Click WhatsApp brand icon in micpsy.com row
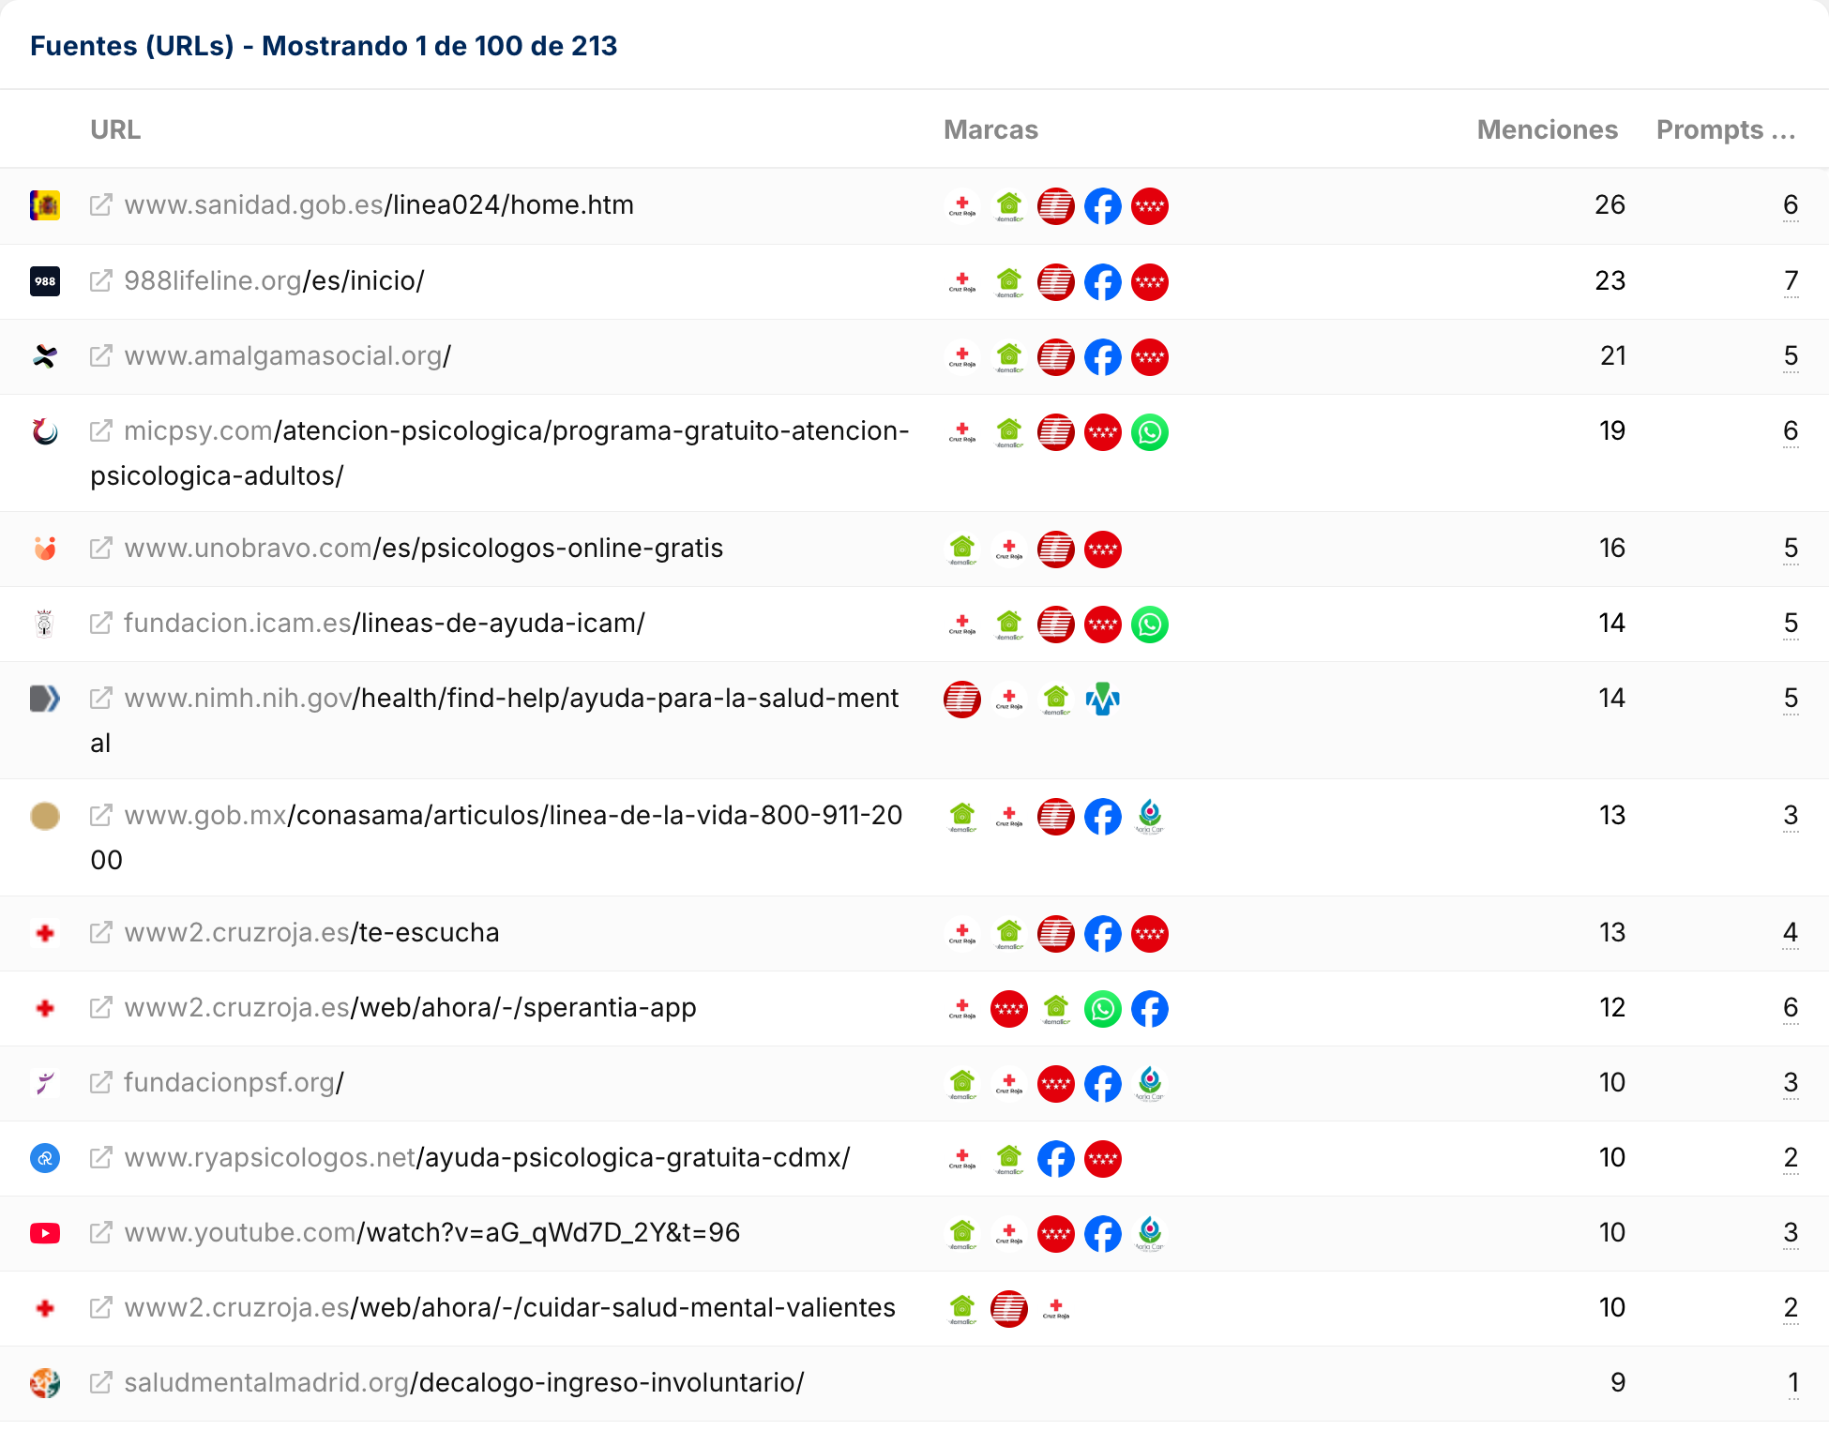The width and height of the screenshot is (1829, 1430). (x=1150, y=432)
